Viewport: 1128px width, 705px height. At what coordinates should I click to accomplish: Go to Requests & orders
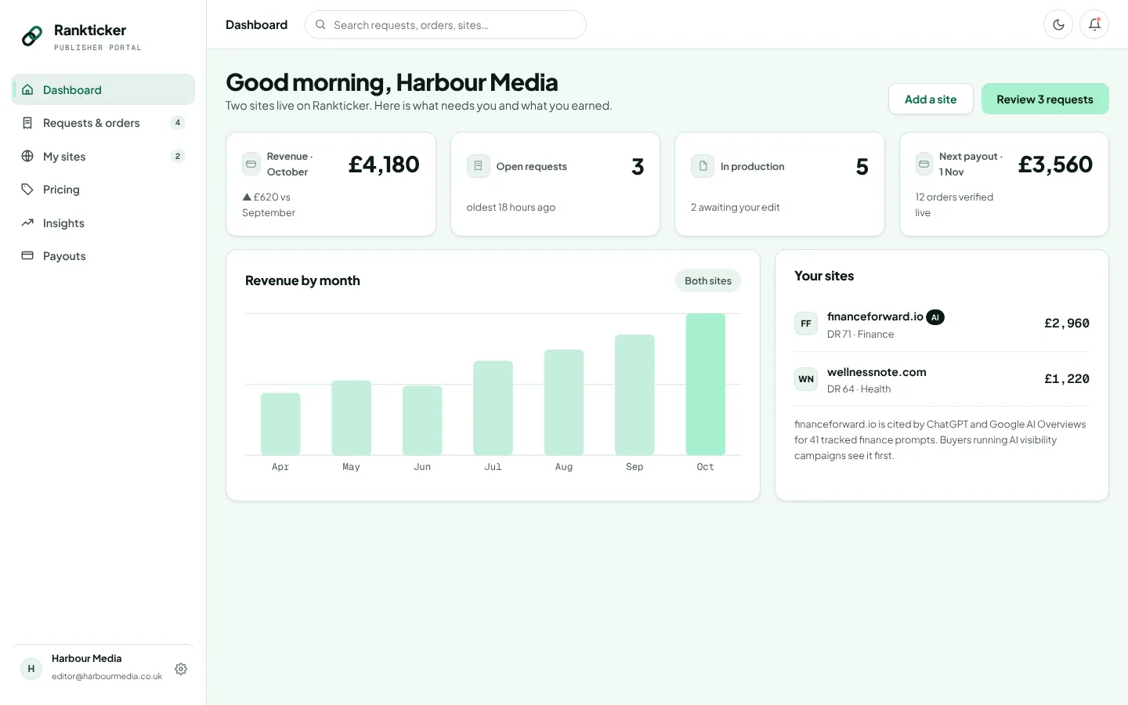[103, 123]
